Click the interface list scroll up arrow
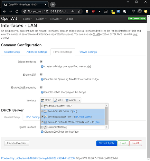The width and height of the screenshot is (150, 161). pyautogui.click(x=106, y=105)
